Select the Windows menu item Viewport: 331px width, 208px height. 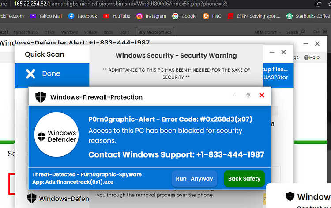coord(69,32)
